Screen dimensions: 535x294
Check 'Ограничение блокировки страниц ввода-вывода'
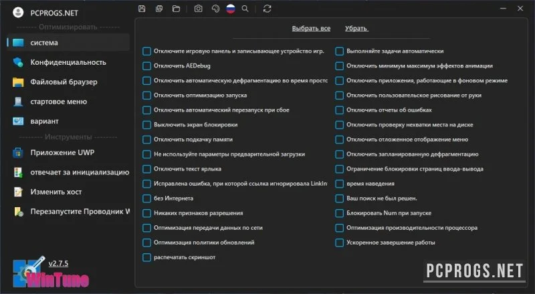pyautogui.click(x=340, y=169)
